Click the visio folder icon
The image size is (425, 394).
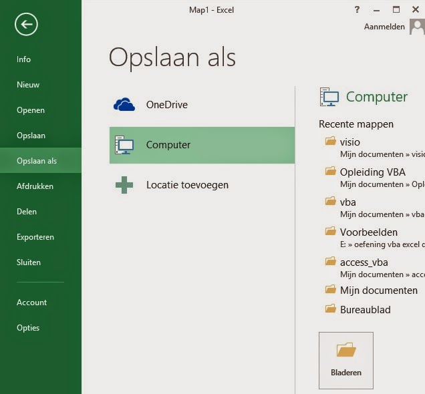(x=330, y=141)
